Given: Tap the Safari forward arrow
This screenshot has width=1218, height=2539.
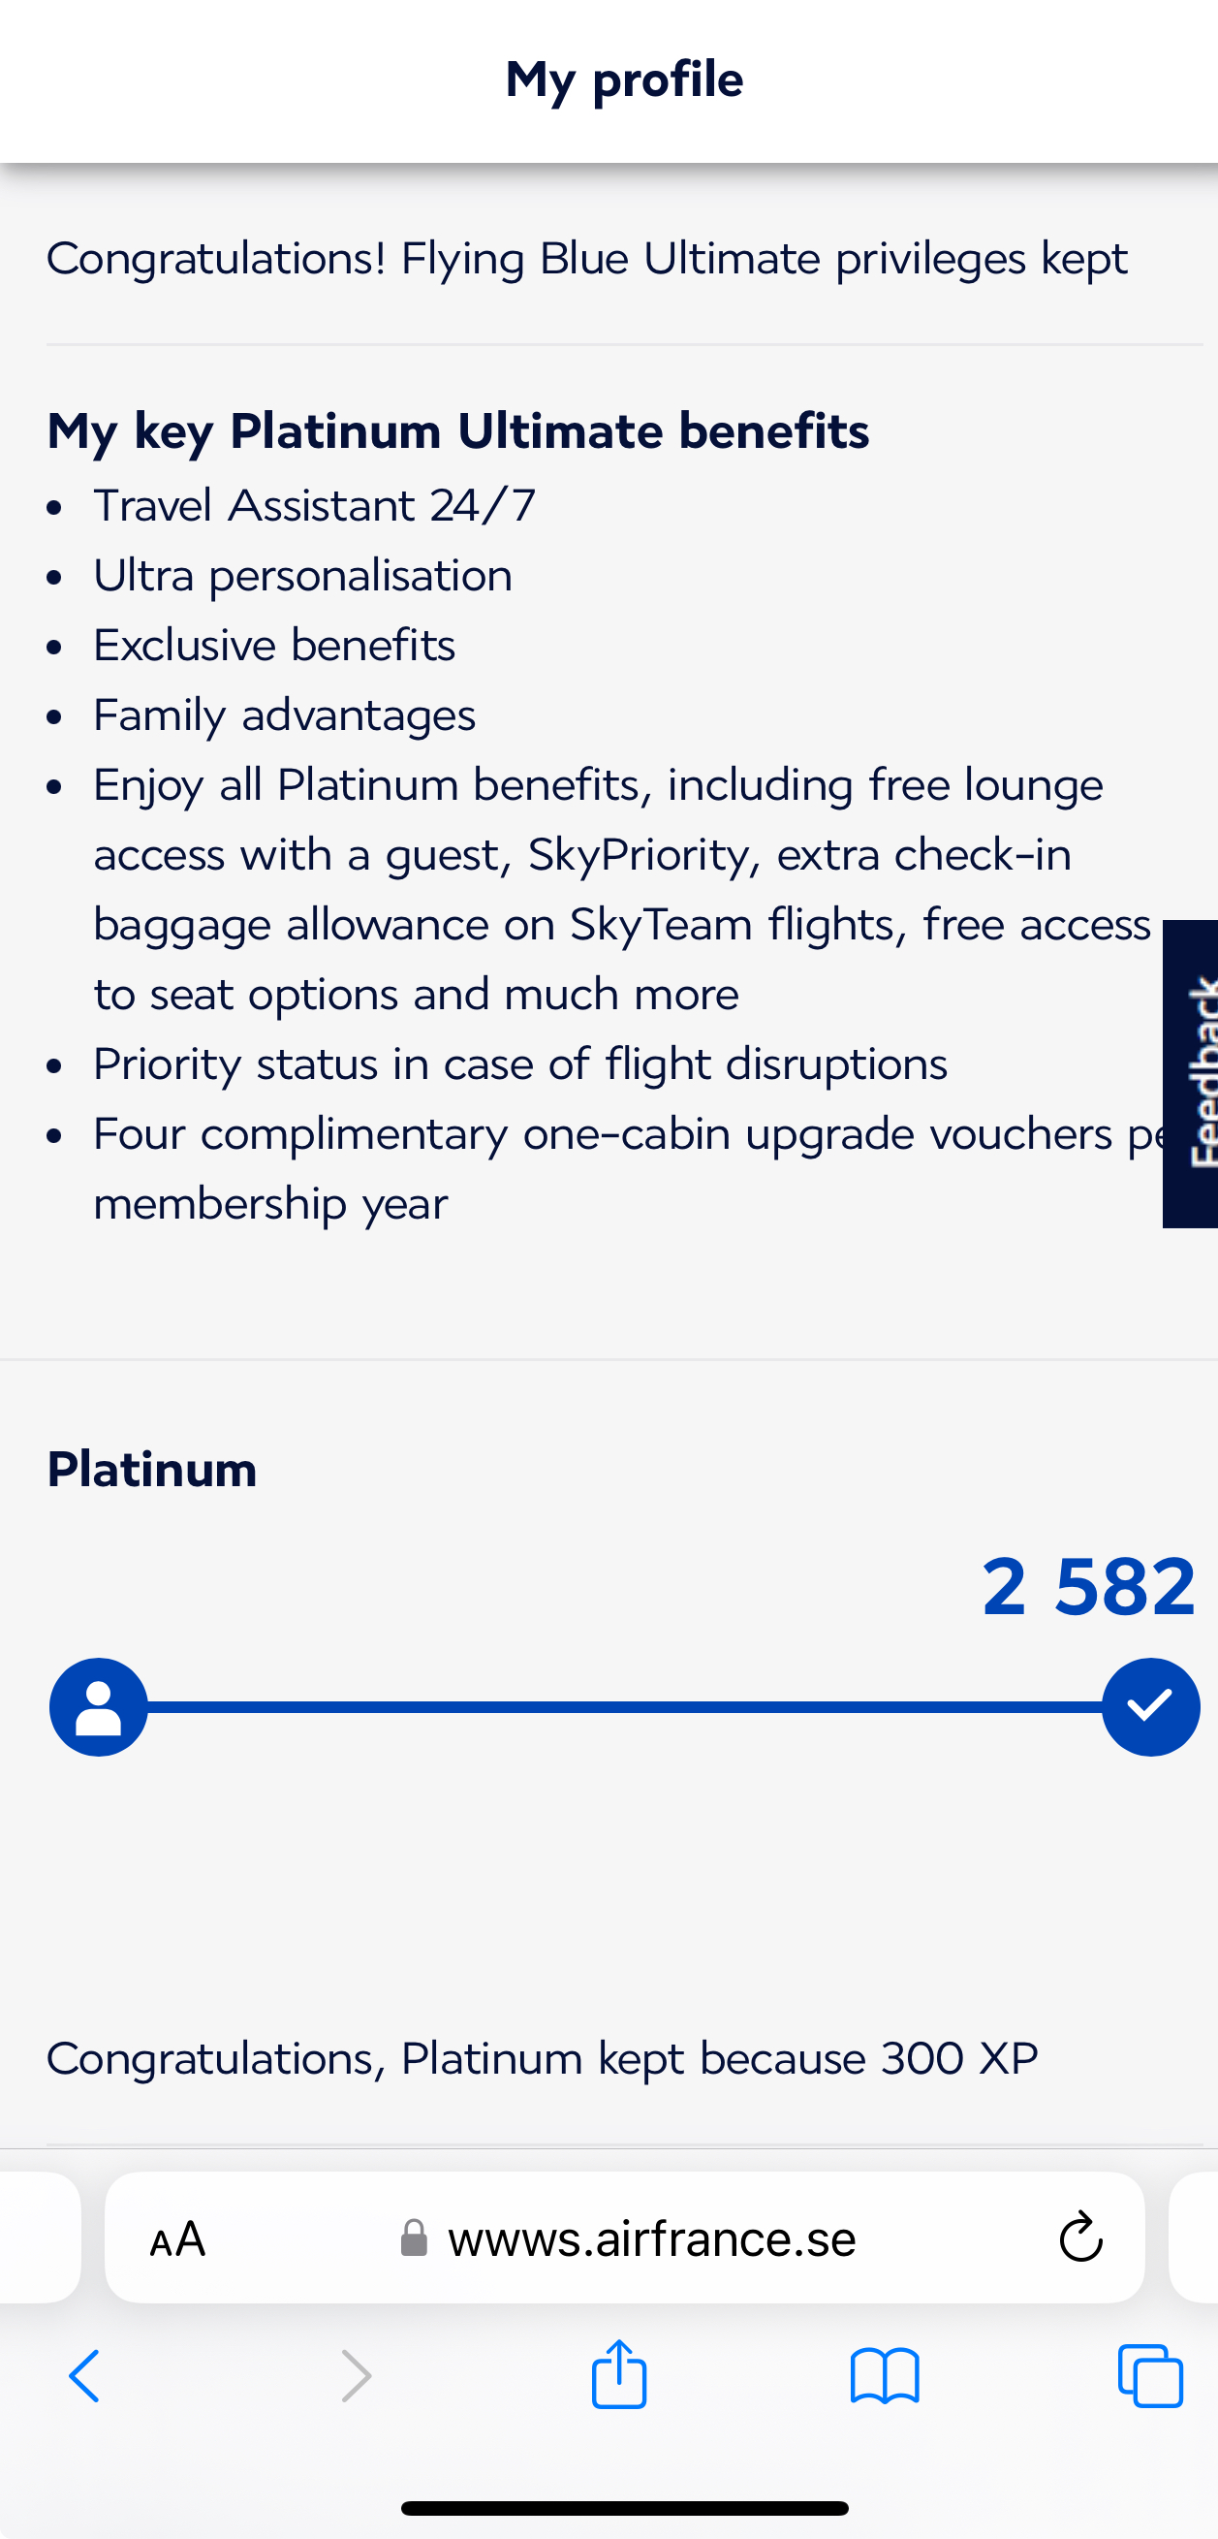Looking at the screenshot, I should (x=356, y=2376).
